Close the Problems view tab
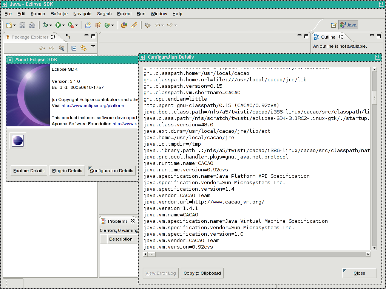The image size is (386, 289). click(x=133, y=221)
